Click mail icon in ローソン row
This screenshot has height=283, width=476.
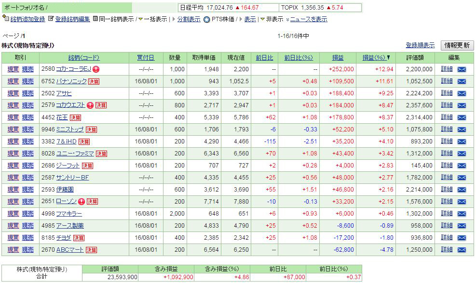point(462,202)
